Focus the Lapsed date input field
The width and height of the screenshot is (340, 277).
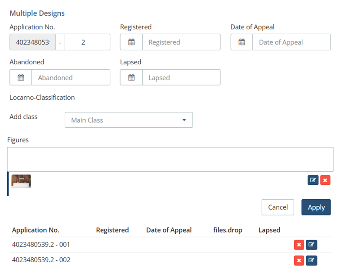(x=181, y=77)
